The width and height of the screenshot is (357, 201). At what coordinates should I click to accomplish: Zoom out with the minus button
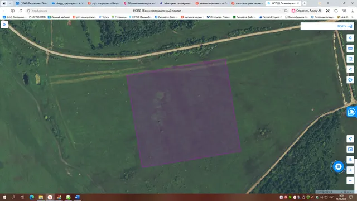tap(350, 180)
